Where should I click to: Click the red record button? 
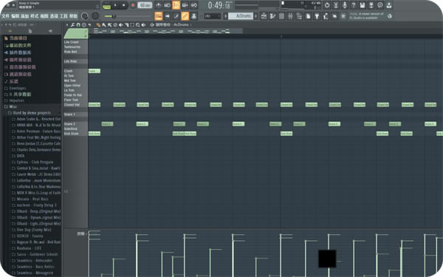coord(133,5)
